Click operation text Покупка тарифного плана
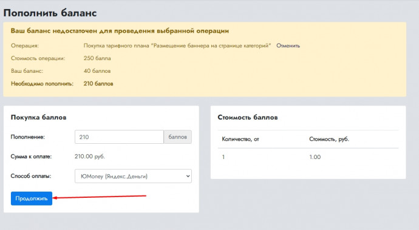The width and height of the screenshot is (419, 230). (x=177, y=46)
